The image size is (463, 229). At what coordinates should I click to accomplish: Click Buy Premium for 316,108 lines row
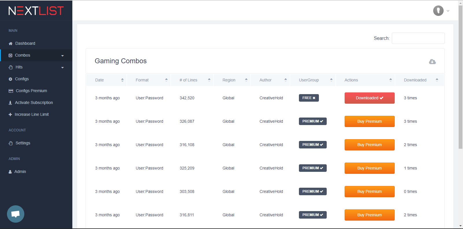click(x=370, y=145)
